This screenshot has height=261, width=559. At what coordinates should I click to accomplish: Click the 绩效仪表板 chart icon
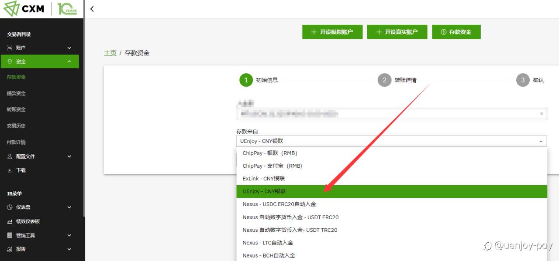10,221
